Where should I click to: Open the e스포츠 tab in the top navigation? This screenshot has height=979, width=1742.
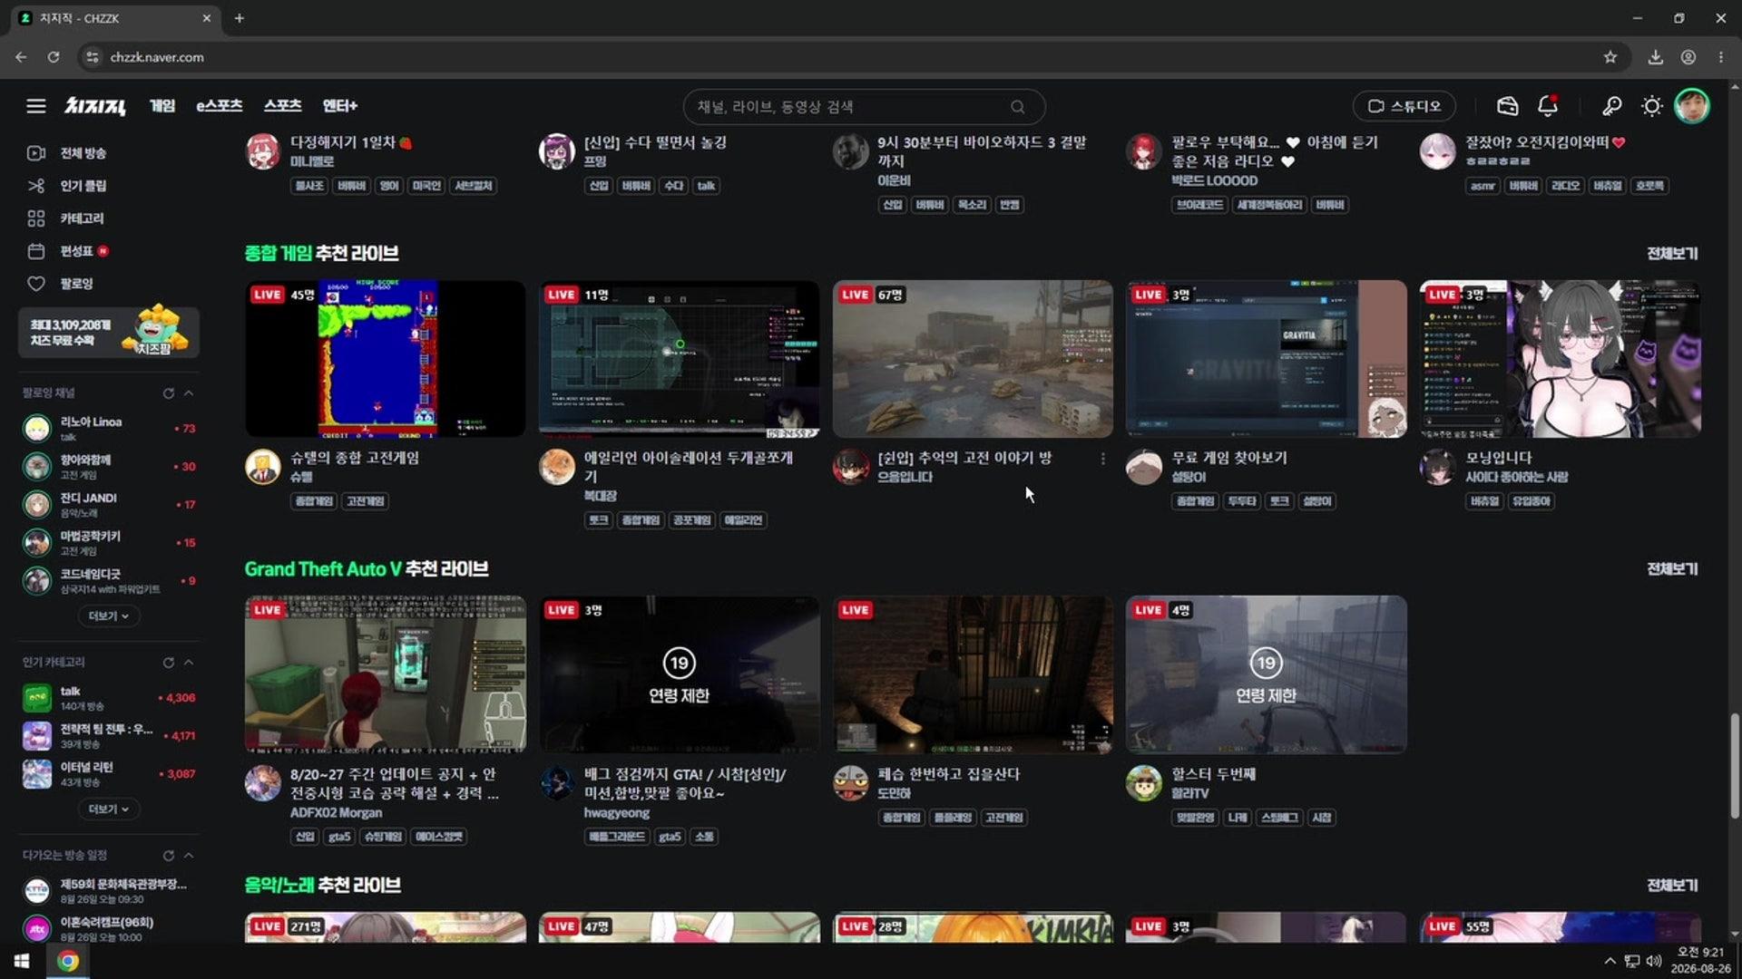(220, 106)
